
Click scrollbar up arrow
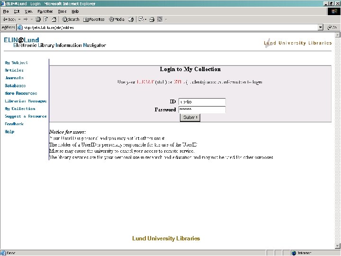(338, 35)
